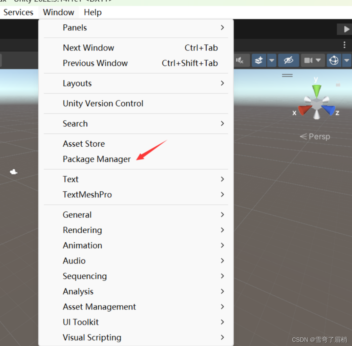The image size is (352, 346).
Task: Click the gizmo lock icon
Action: coord(338,84)
